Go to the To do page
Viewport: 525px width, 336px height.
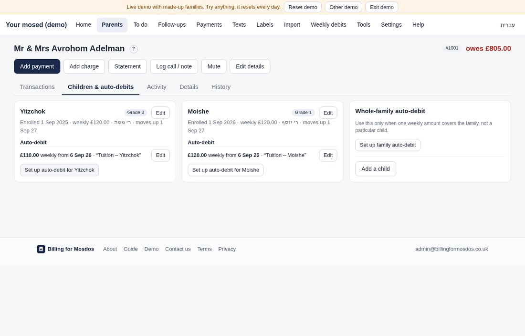(140, 25)
